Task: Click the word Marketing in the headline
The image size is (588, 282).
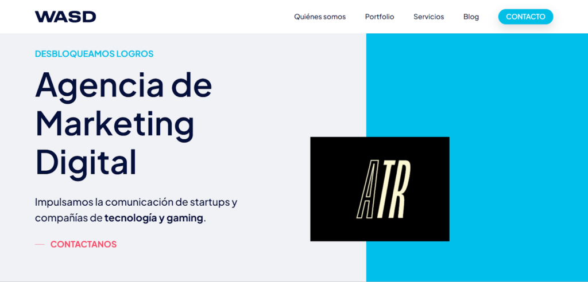Action: (115, 123)
